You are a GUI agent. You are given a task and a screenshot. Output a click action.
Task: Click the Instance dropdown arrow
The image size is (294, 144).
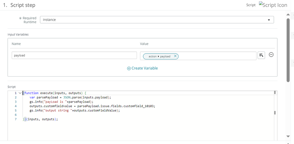(269, 20)
